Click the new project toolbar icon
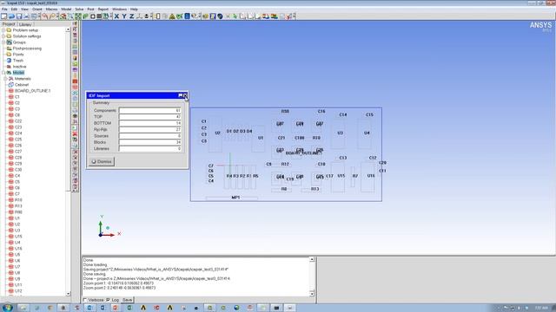 3,16
